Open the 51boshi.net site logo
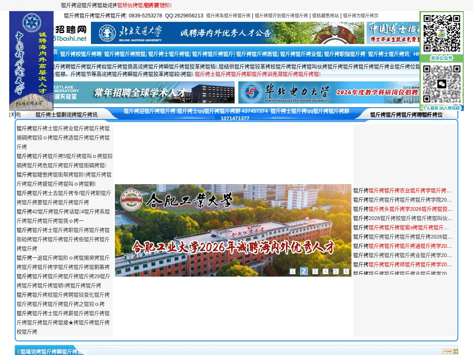473x355 pixels. pos(70,33)
